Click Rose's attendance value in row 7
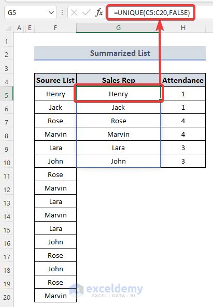Viewport: 213px width, 307px height. 183,121
